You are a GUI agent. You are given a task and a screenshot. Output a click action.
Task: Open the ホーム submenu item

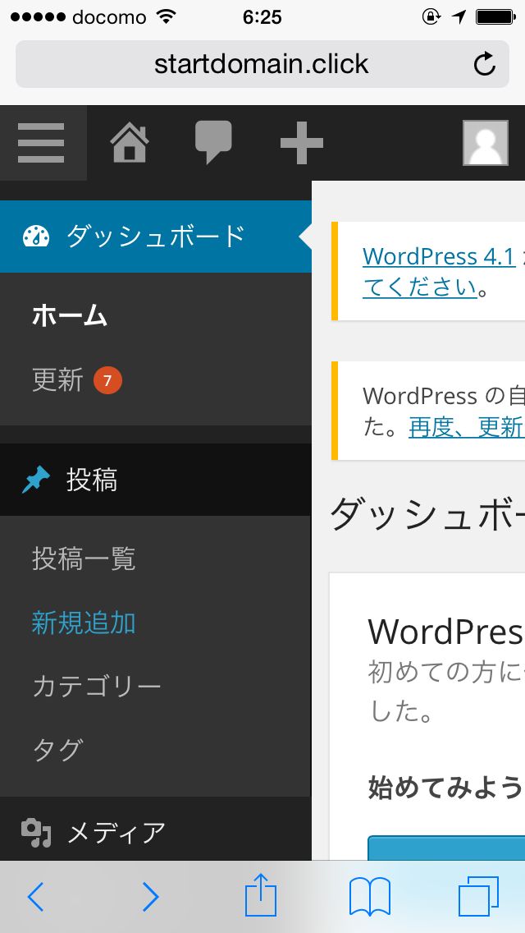pos(70,316)
